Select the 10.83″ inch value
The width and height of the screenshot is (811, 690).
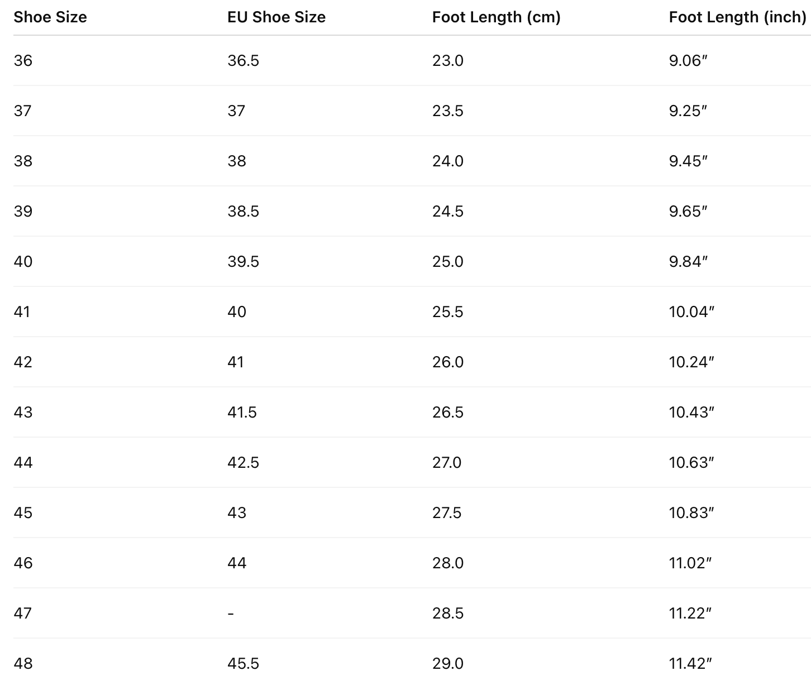[x=691, y=512]
